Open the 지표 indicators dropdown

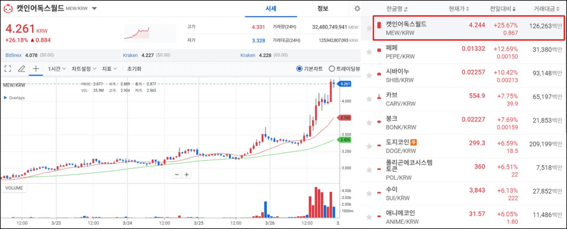(x=109, y=69)
